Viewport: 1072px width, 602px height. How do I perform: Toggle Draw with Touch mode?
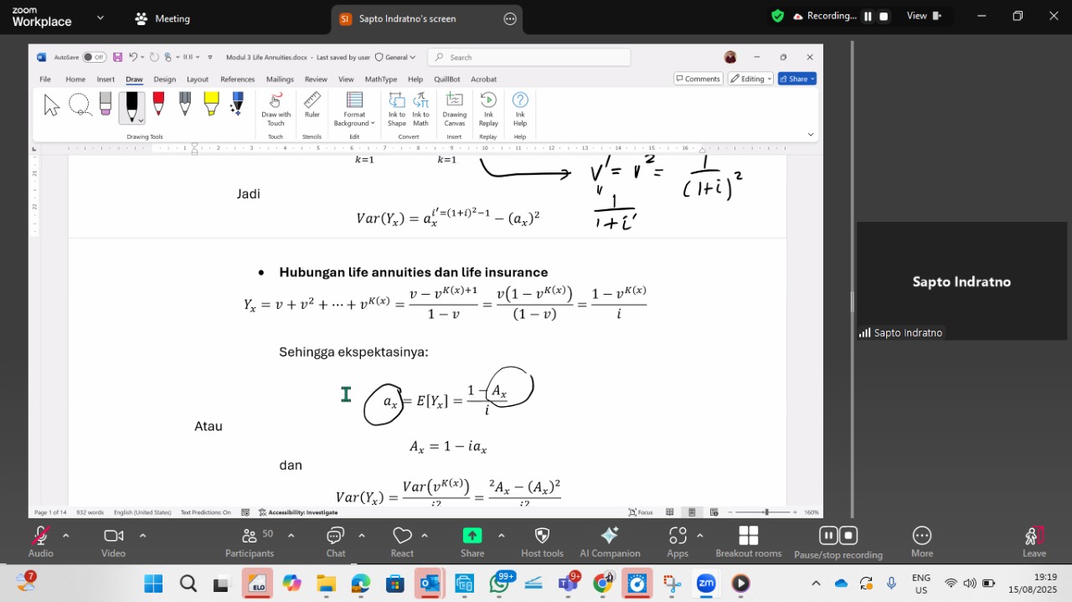[x=276, y=109]
